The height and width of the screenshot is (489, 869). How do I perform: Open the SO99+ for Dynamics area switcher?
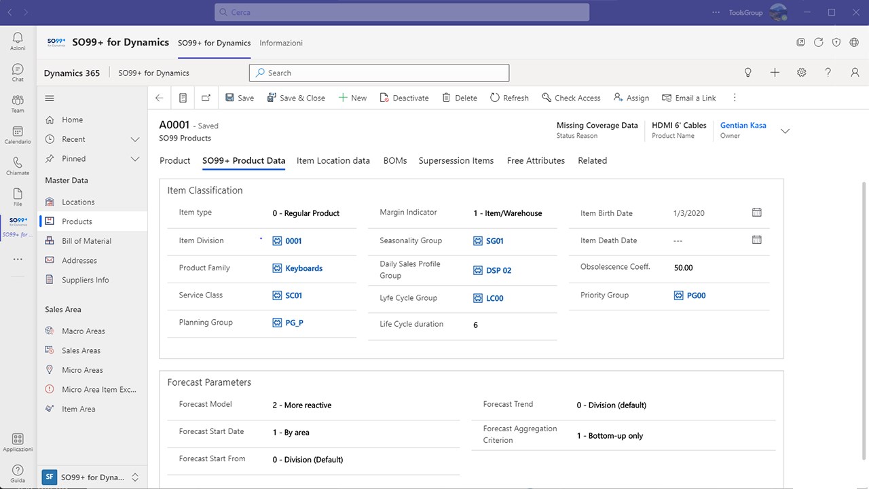click(x=92, y=477)
